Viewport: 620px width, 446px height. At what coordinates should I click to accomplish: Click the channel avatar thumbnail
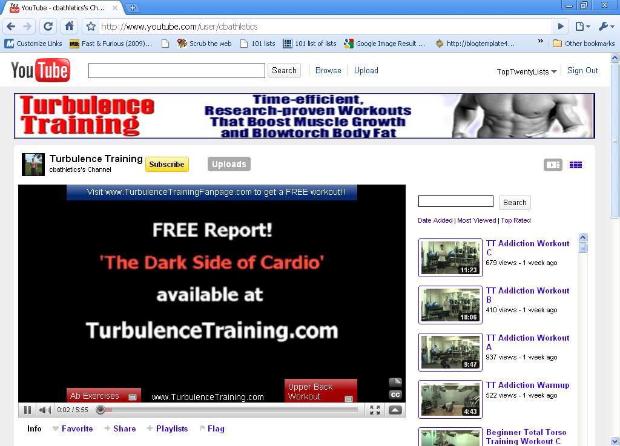coord(33,165)
